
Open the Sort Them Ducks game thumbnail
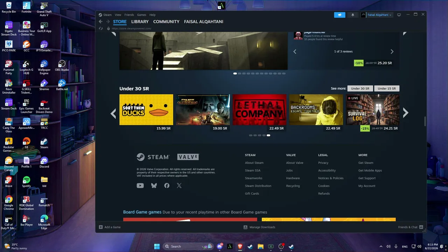pos(146,110)
